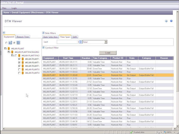Click the list view icon in Equipment tab
This screenshot has width=179, height=134.
coord(10,43)
